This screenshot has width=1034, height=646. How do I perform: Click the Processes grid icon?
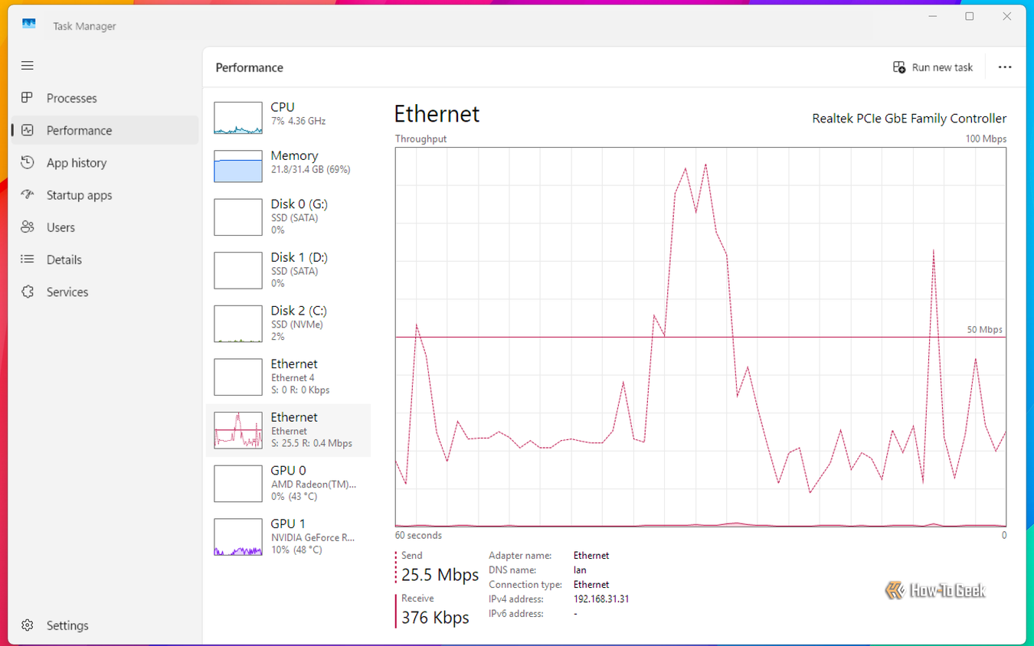tap(28, 98)
